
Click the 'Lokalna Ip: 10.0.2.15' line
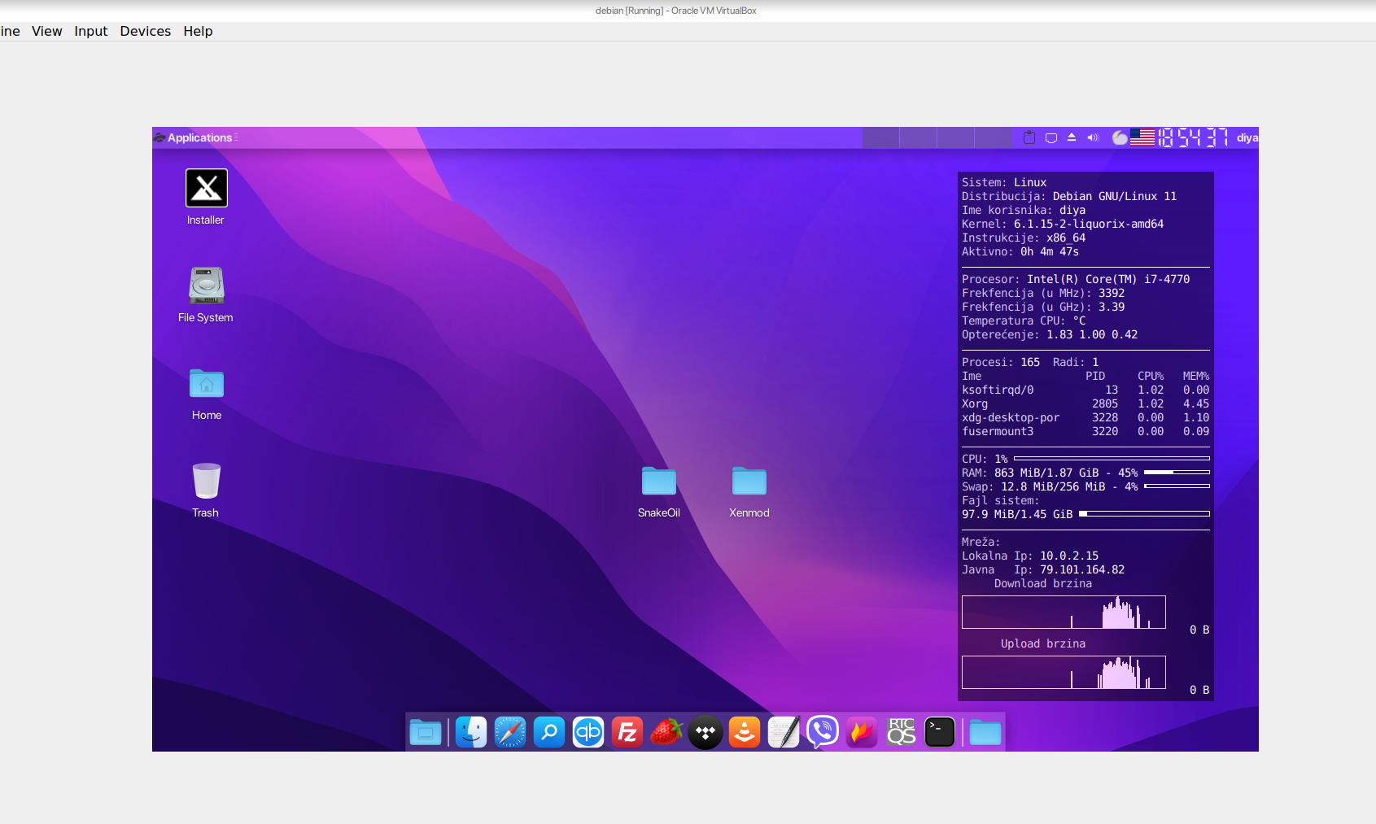(x=1030, y=556)
